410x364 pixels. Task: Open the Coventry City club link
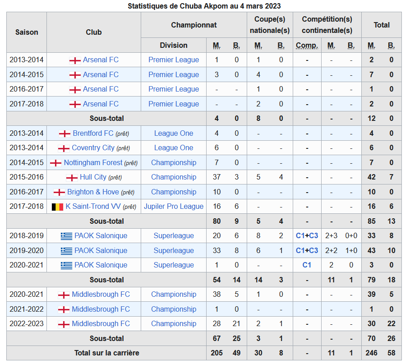[x=93, y=148]
